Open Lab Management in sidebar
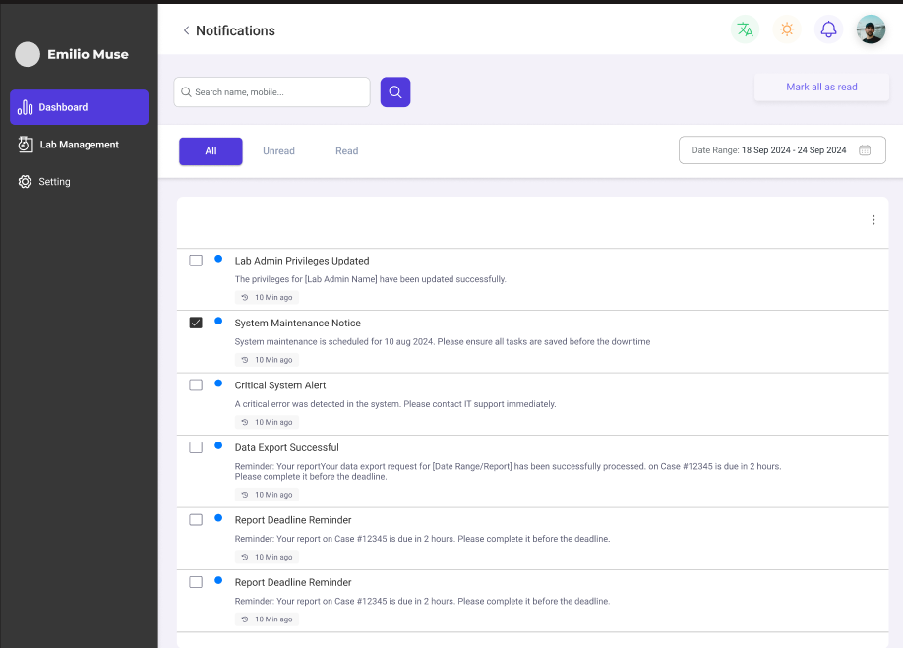Screen dimensions: 903x648 point(79,145)
